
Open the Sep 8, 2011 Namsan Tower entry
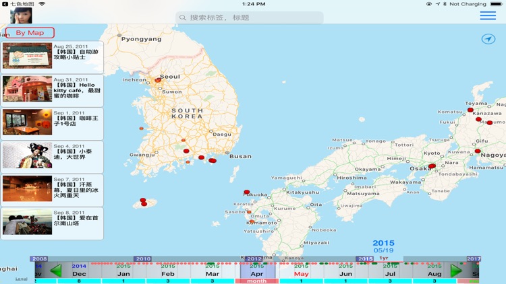click(53, 223)
